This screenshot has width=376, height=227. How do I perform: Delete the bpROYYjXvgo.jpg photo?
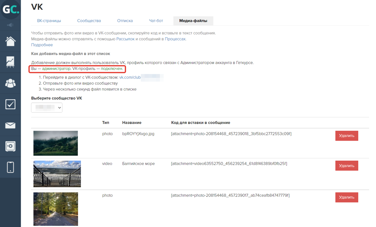point(347,136)
